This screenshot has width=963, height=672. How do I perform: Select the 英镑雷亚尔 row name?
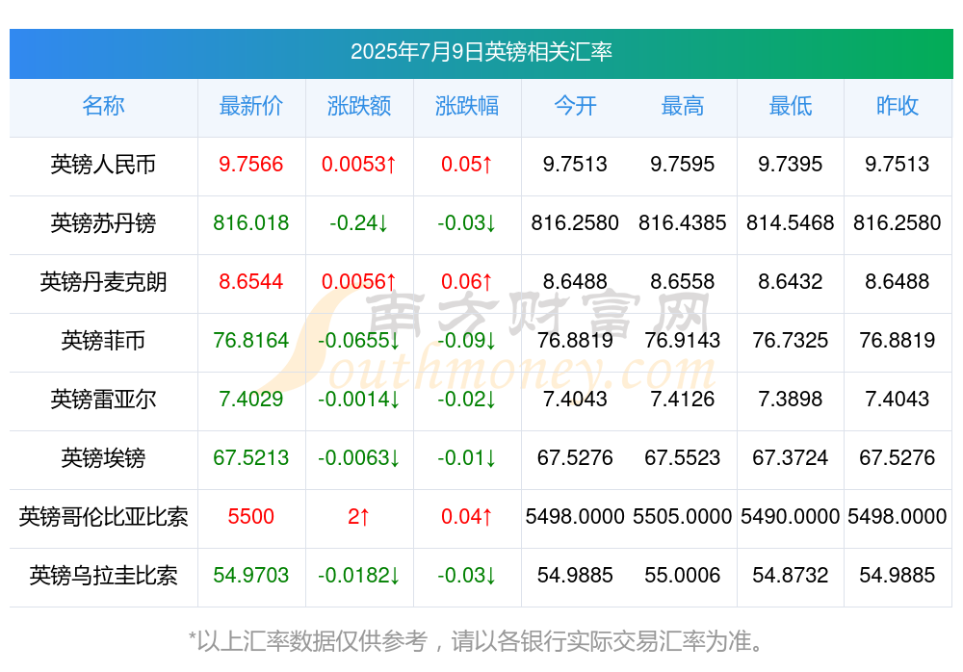[103, 400]
